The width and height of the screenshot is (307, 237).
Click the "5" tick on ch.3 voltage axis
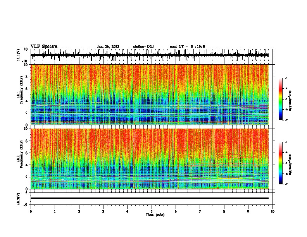(x=26, y=193)
